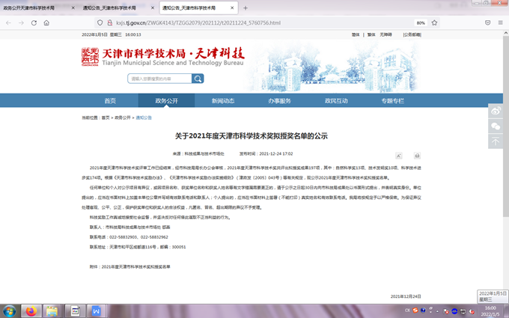Viewport: 509px width, 318px height.
Task: Close the first tab 政务公开天津市科学技术局
Action: click(73, 7)
